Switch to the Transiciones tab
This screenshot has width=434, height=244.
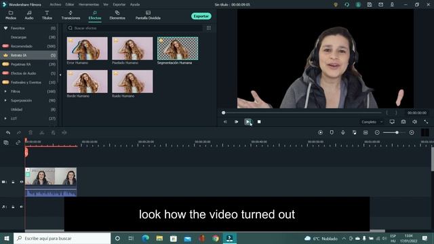pos(71,15)
